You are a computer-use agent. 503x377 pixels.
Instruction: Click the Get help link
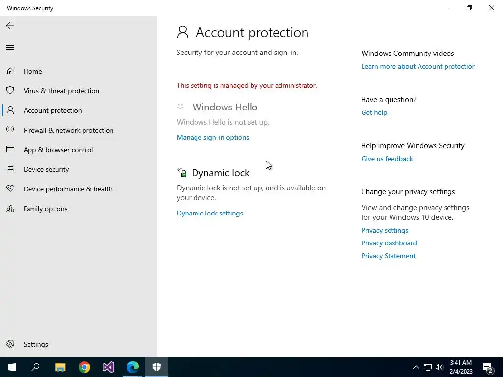374,112
